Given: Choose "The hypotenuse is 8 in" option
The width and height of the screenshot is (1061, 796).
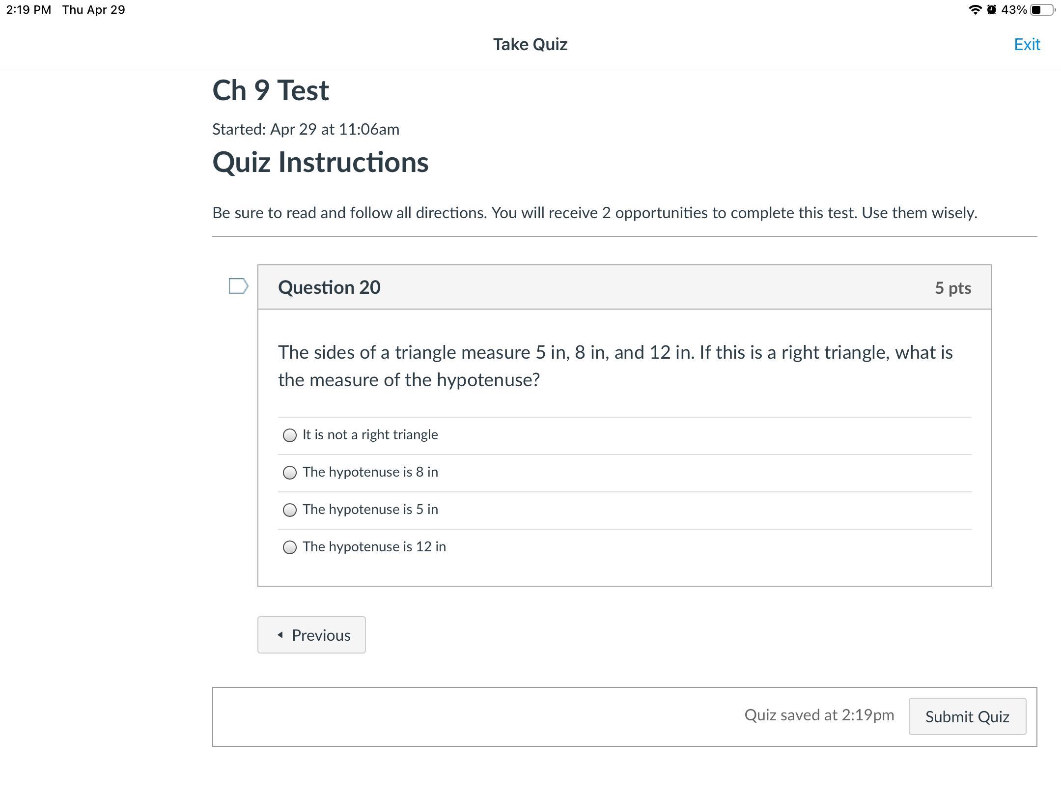Looking at the screenshot, I should 290,473.
